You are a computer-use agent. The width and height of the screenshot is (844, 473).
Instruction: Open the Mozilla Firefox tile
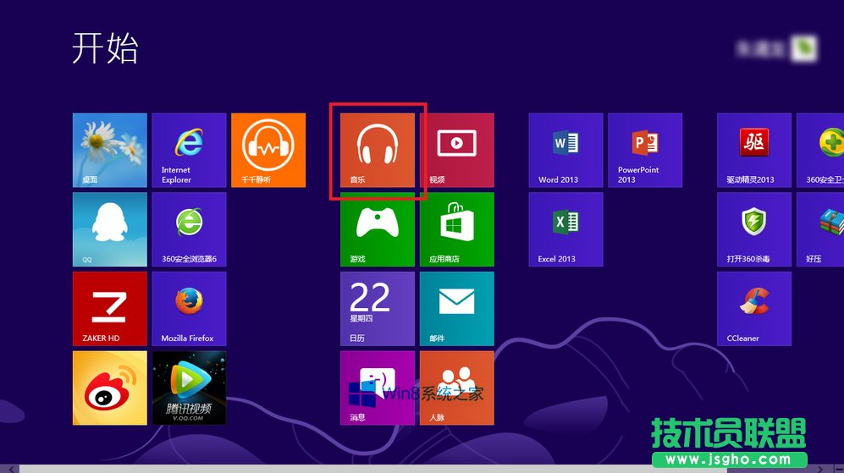pyautogui.click(x=189, y=308)
